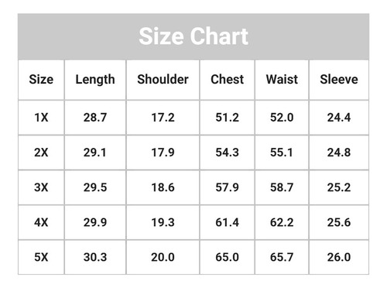This screenshot has width=387, height=288.
Task: Select the 2X size row label
Action: coord(41,153)
